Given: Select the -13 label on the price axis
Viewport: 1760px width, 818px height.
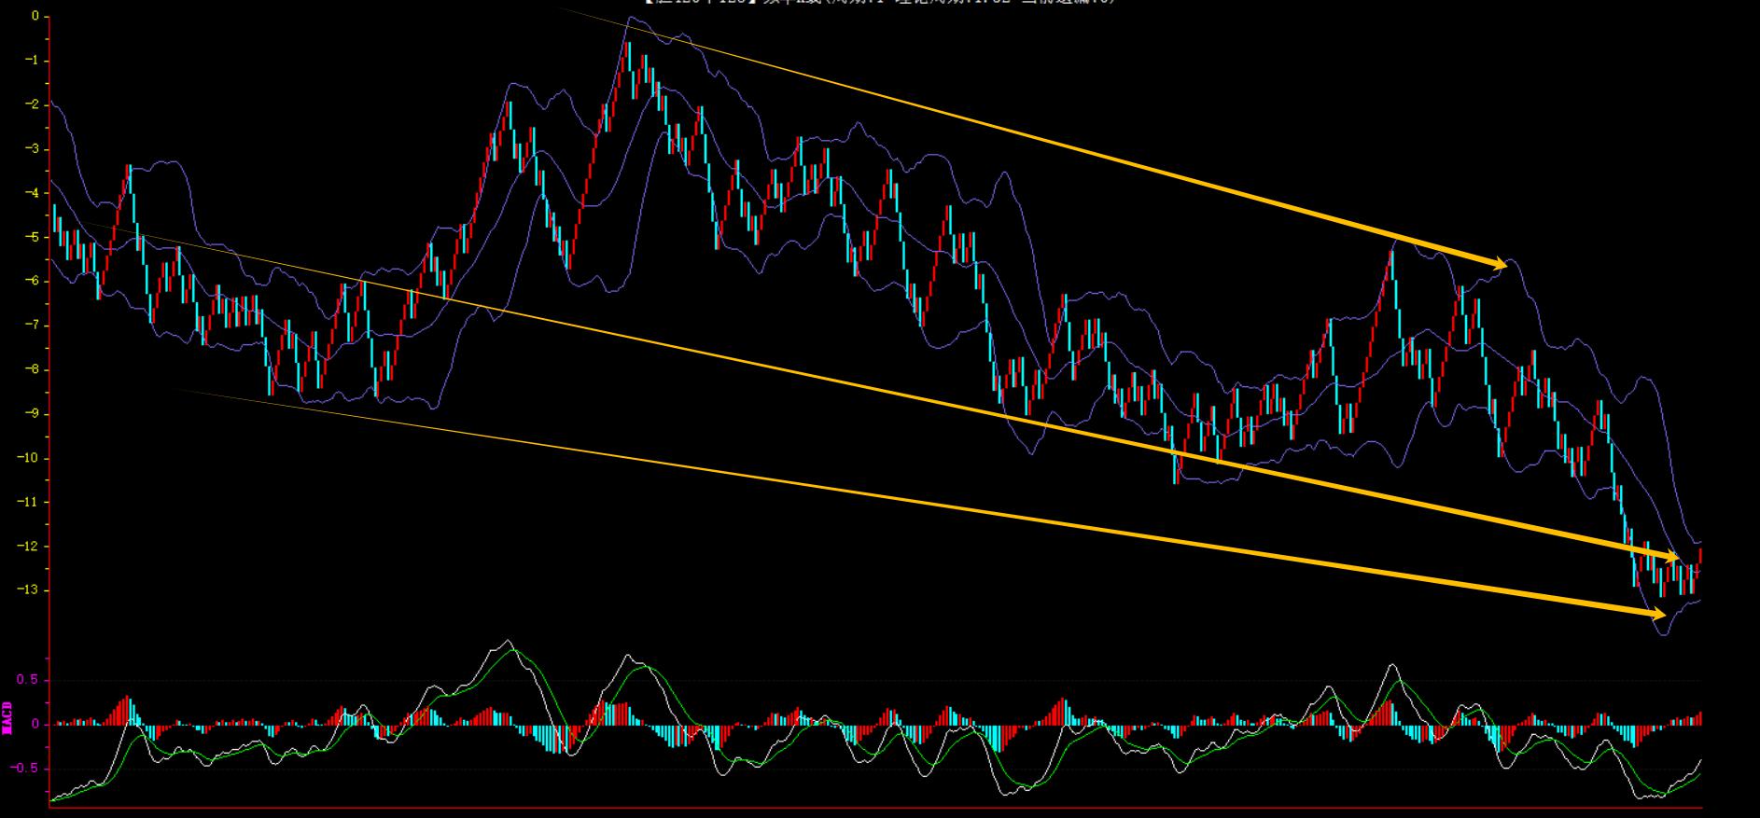Looking at the screenshot, I should tap(27, 590).
